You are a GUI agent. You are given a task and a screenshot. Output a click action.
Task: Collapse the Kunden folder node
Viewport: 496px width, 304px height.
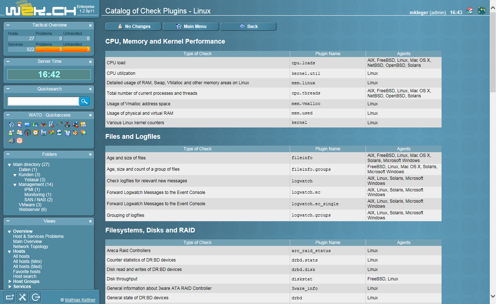tap(15, 175)
